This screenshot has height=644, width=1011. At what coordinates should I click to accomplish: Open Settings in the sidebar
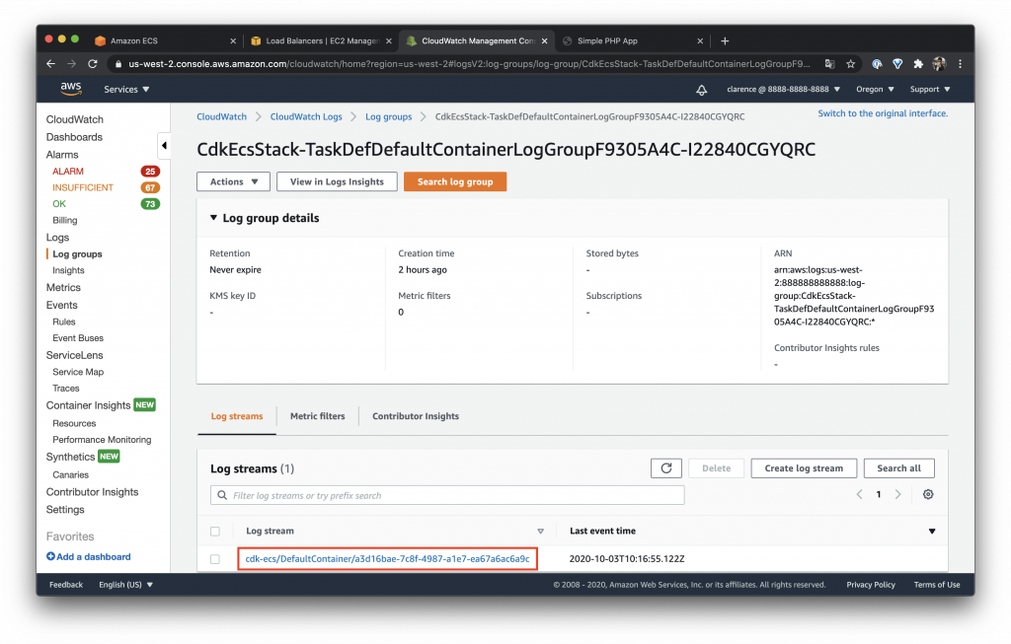click(65, 510)
